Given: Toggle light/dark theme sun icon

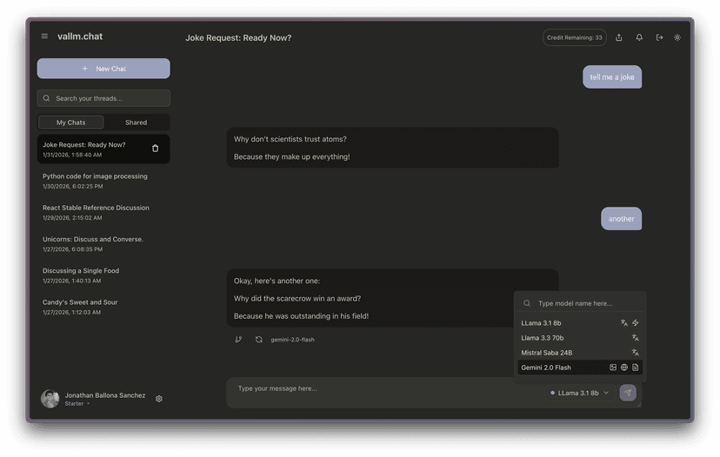Looking at the screenshot, I should (677, 37).
